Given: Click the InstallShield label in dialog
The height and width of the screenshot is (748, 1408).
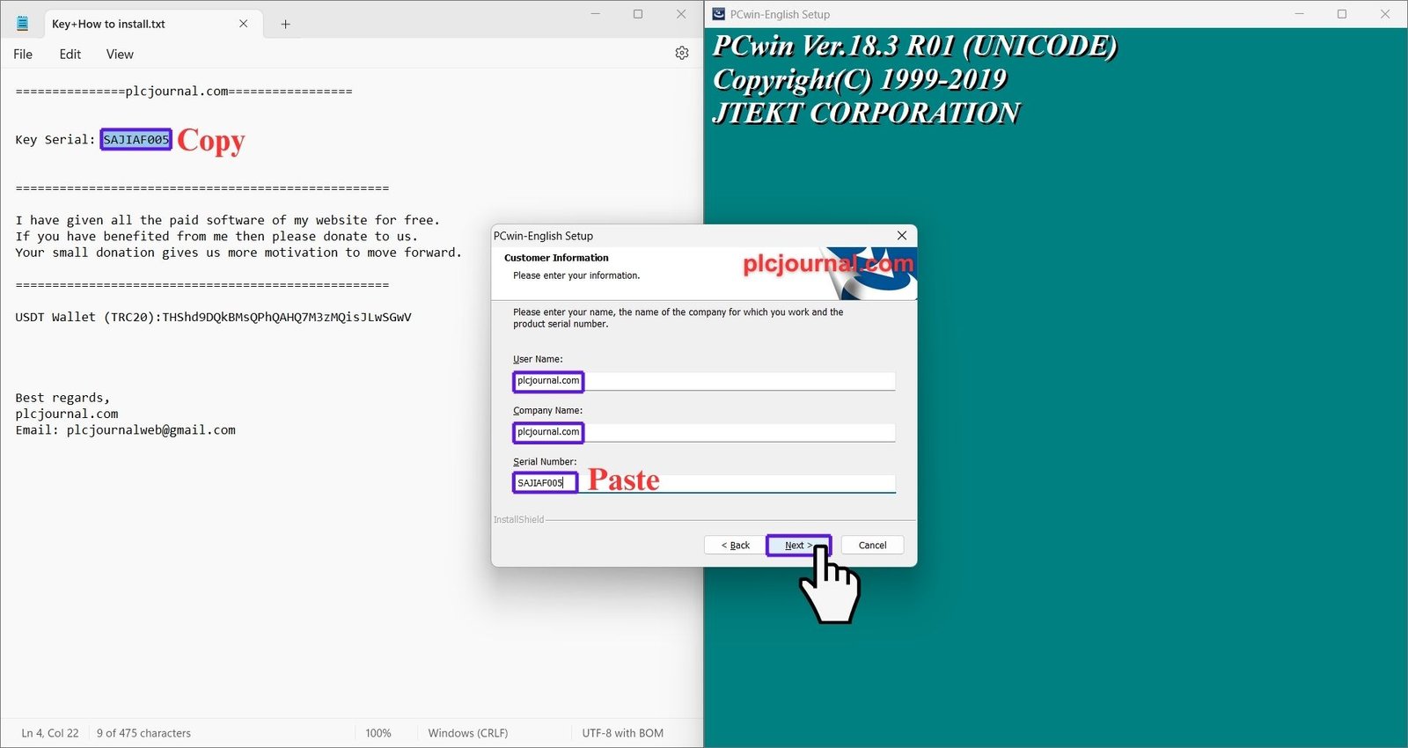Looking at the screenshot, I should point(519,520).
